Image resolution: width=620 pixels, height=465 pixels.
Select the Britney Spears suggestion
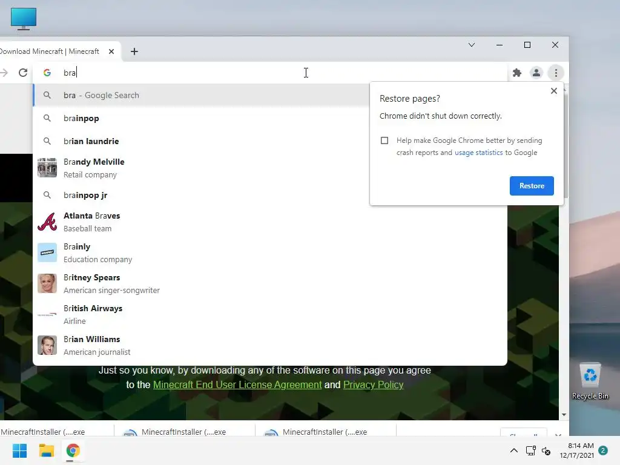click(x=270, y=284)
